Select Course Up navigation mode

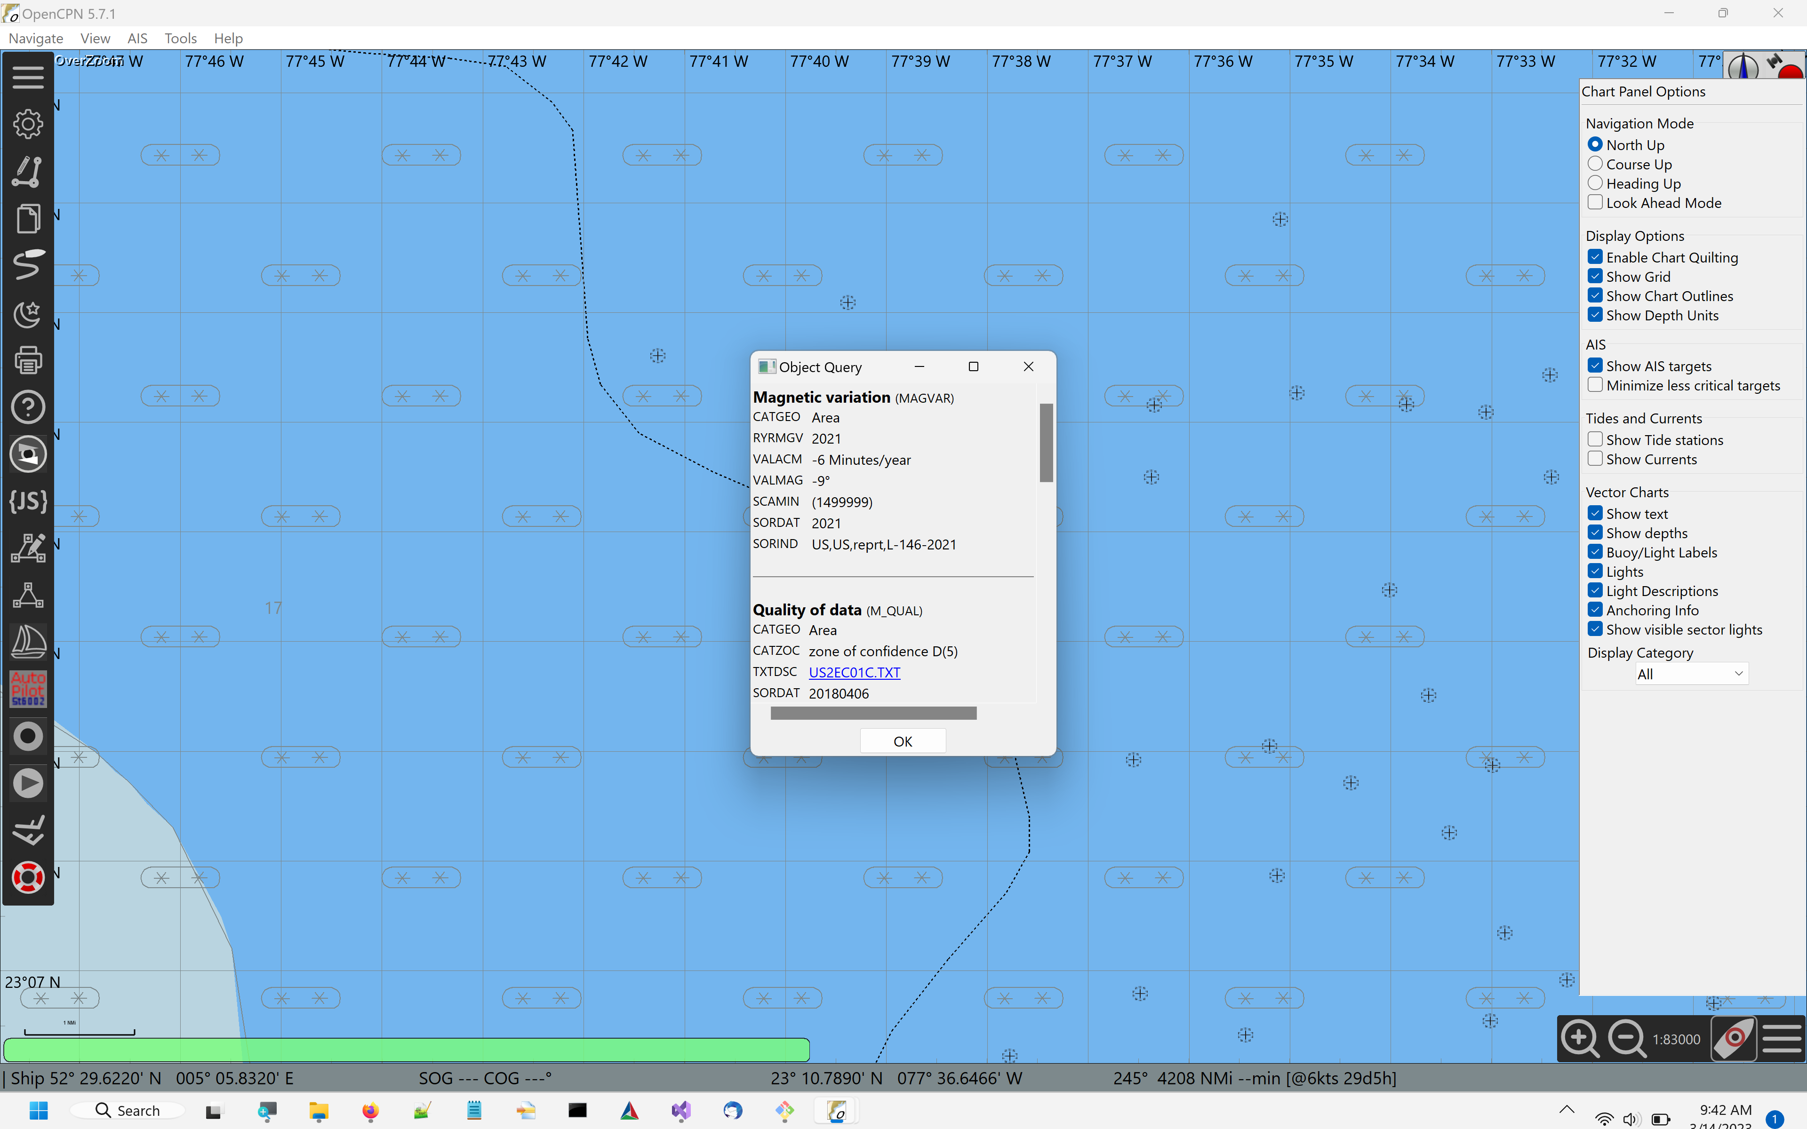point(1595,164)
